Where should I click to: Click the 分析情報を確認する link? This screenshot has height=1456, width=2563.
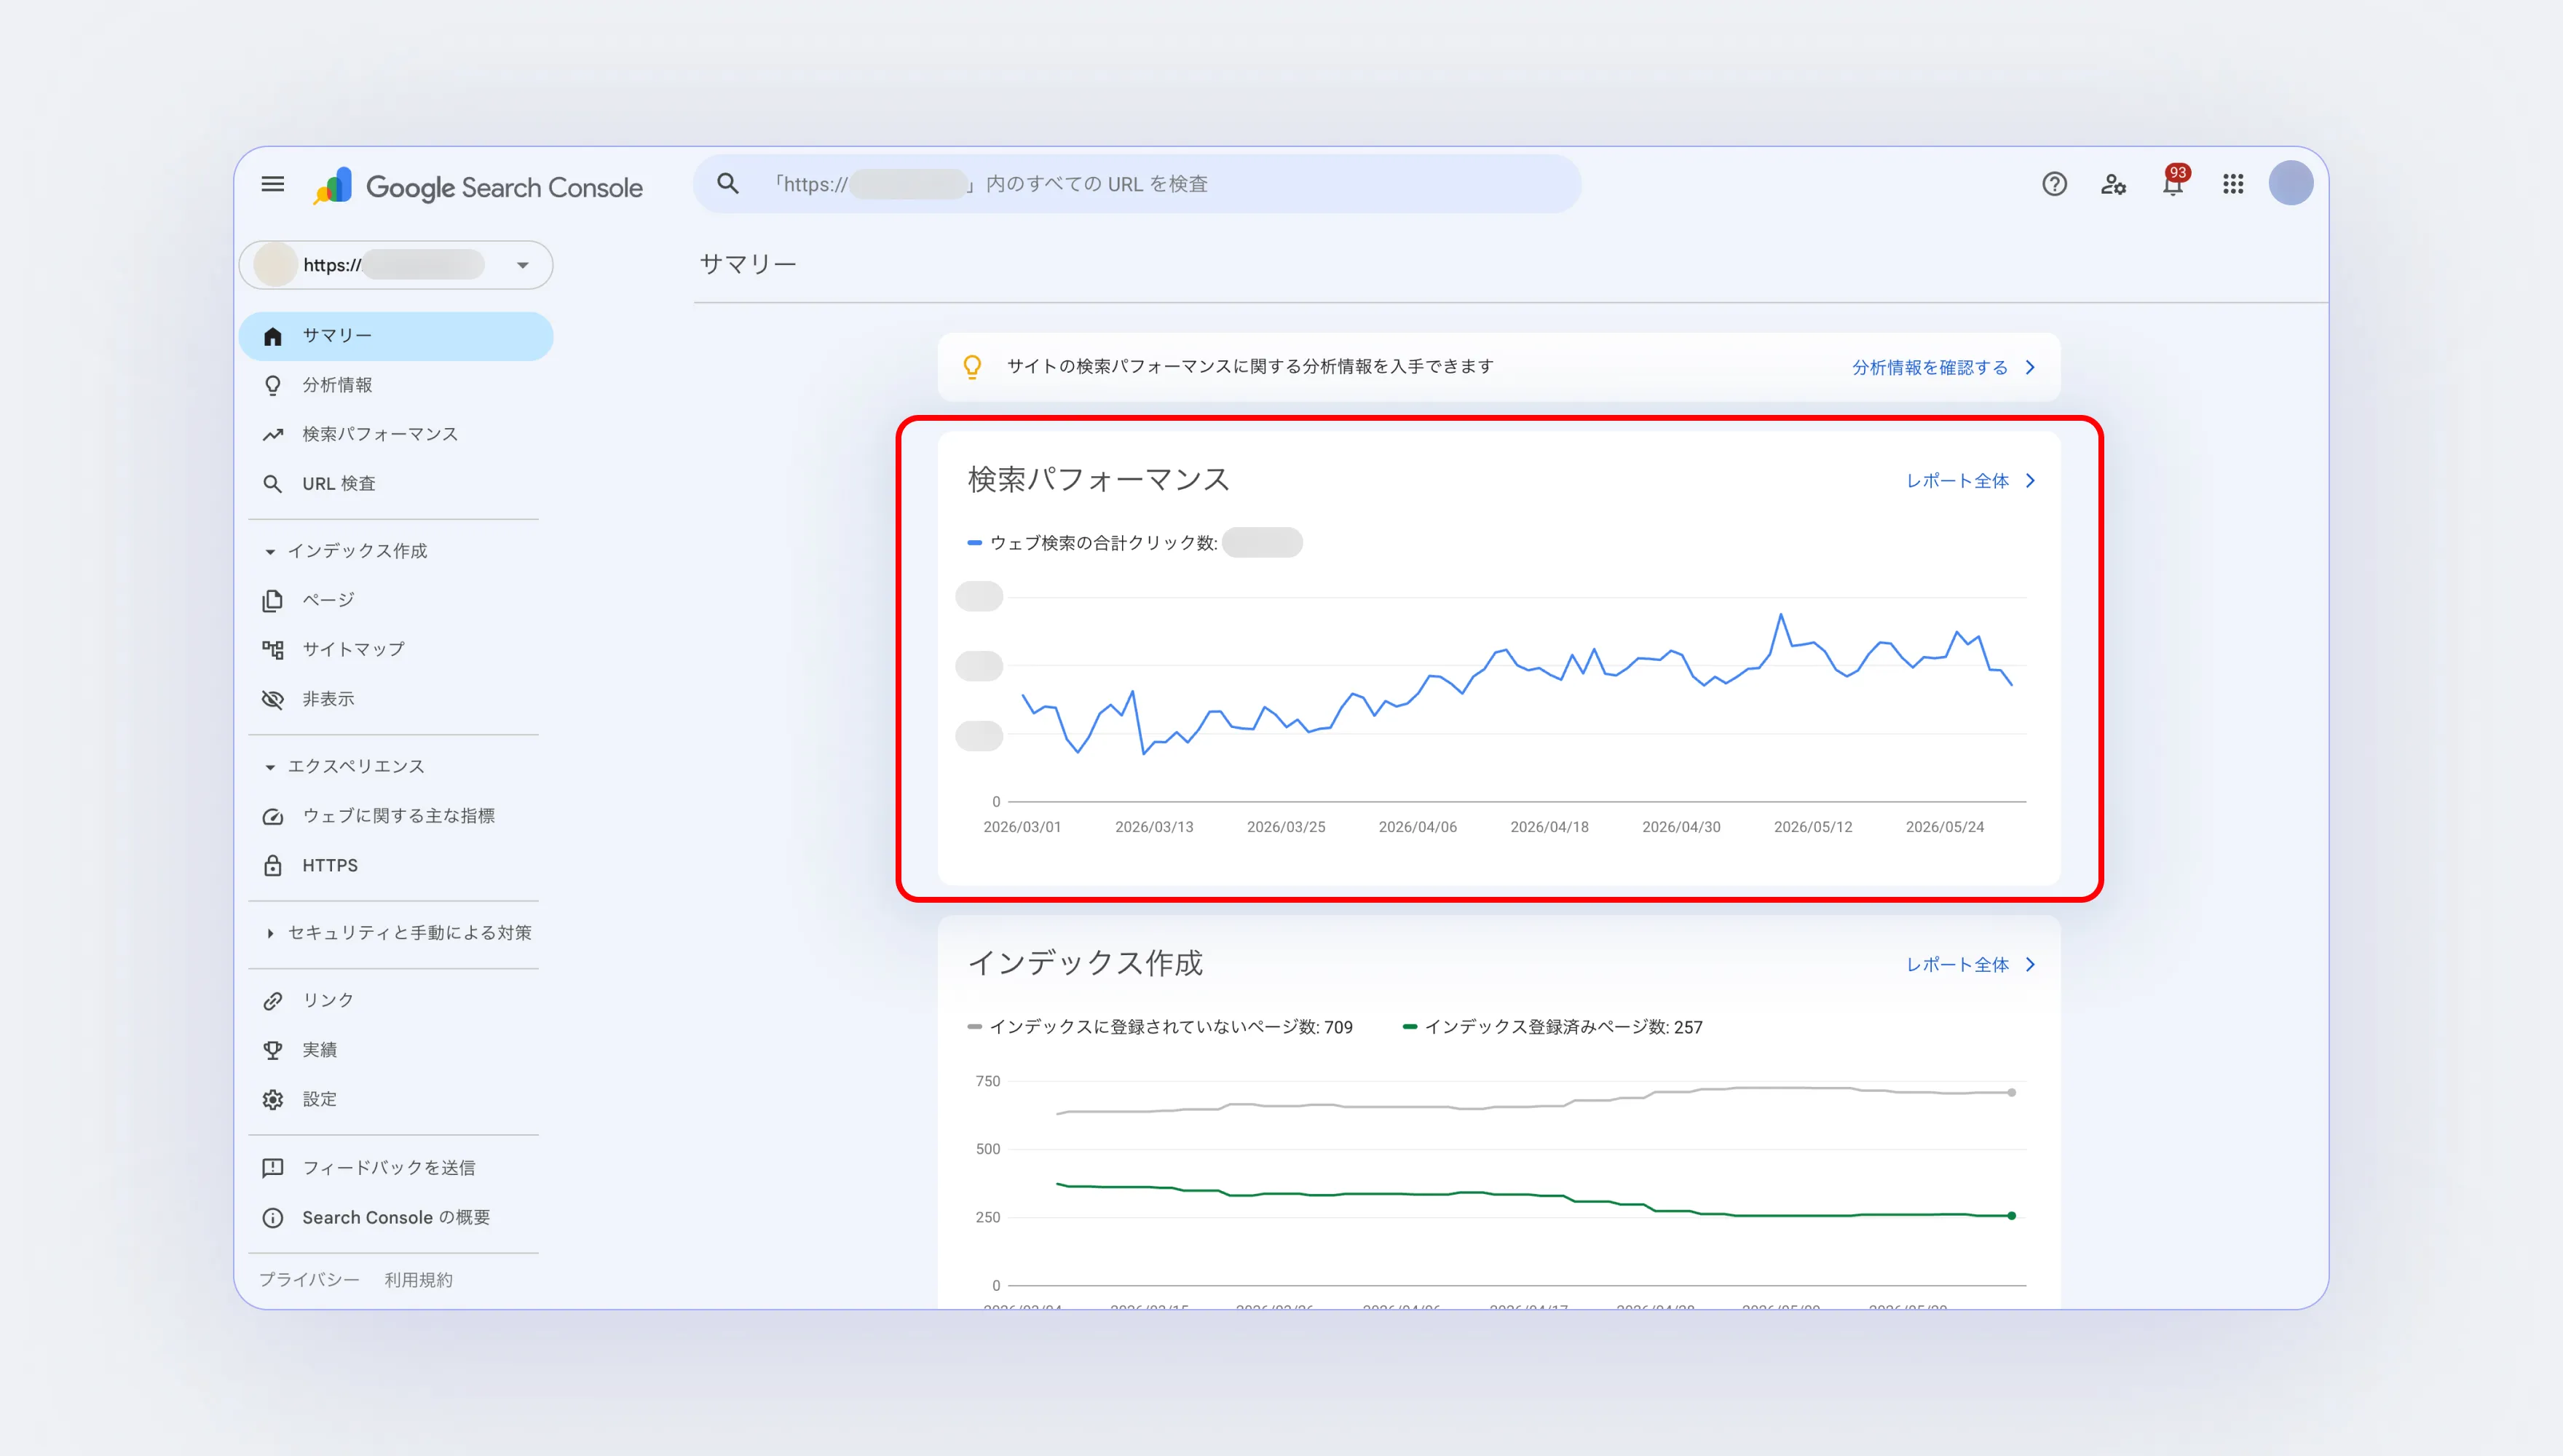[x=1929, y=367]
